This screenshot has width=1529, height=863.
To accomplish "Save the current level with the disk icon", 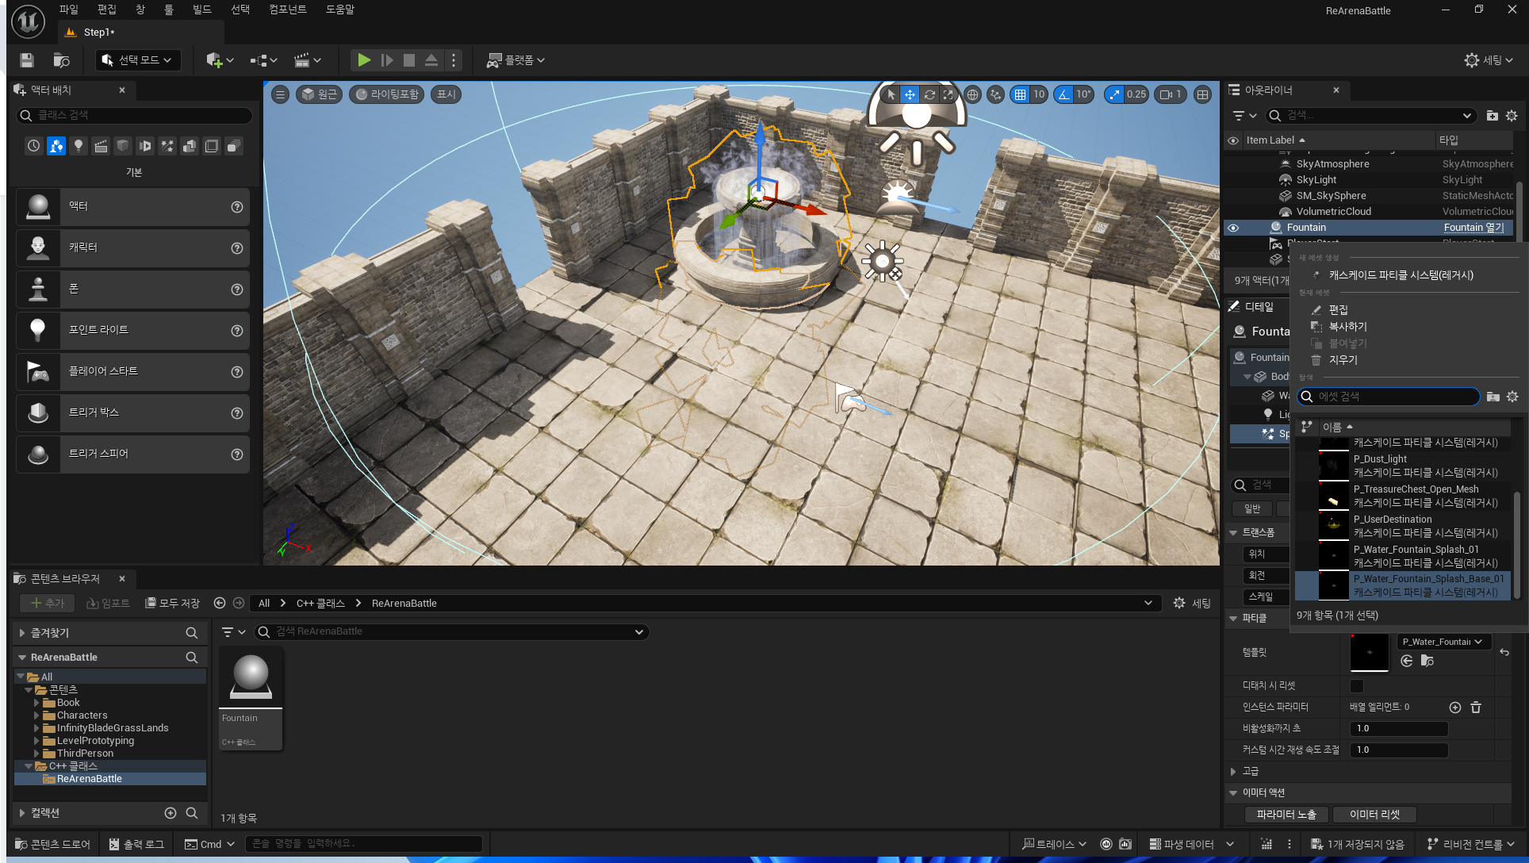I will (x=27, y=60).
